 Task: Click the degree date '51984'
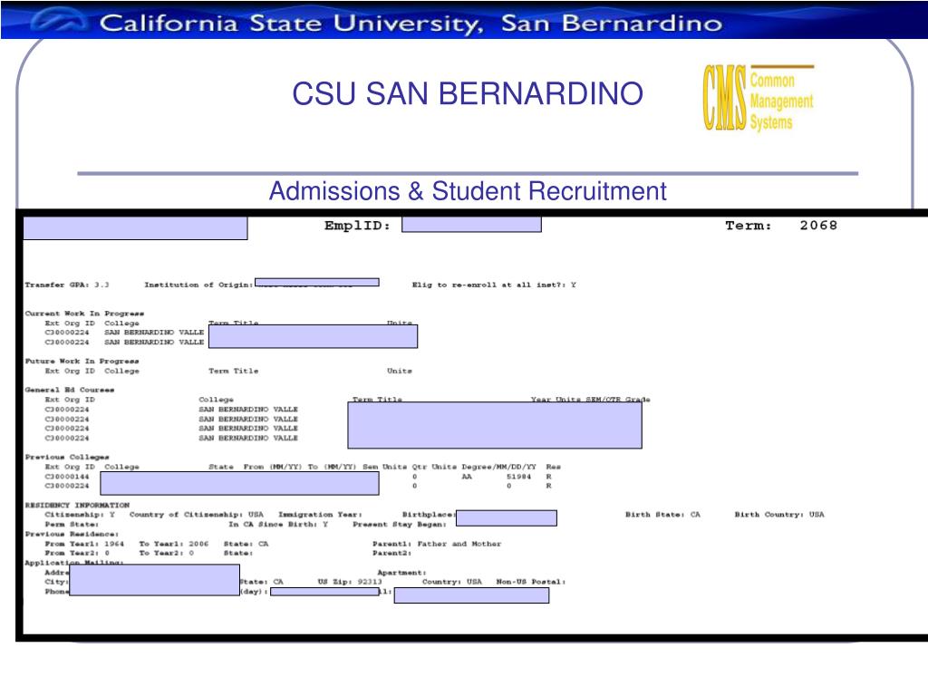[x=519, y=477]
